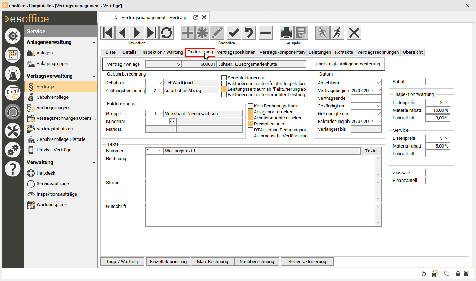Click the X icon in the toolbar
Image resolution: width=476 pixels, height=281 pixels.
pyautogui.click(x=354, y=33)
